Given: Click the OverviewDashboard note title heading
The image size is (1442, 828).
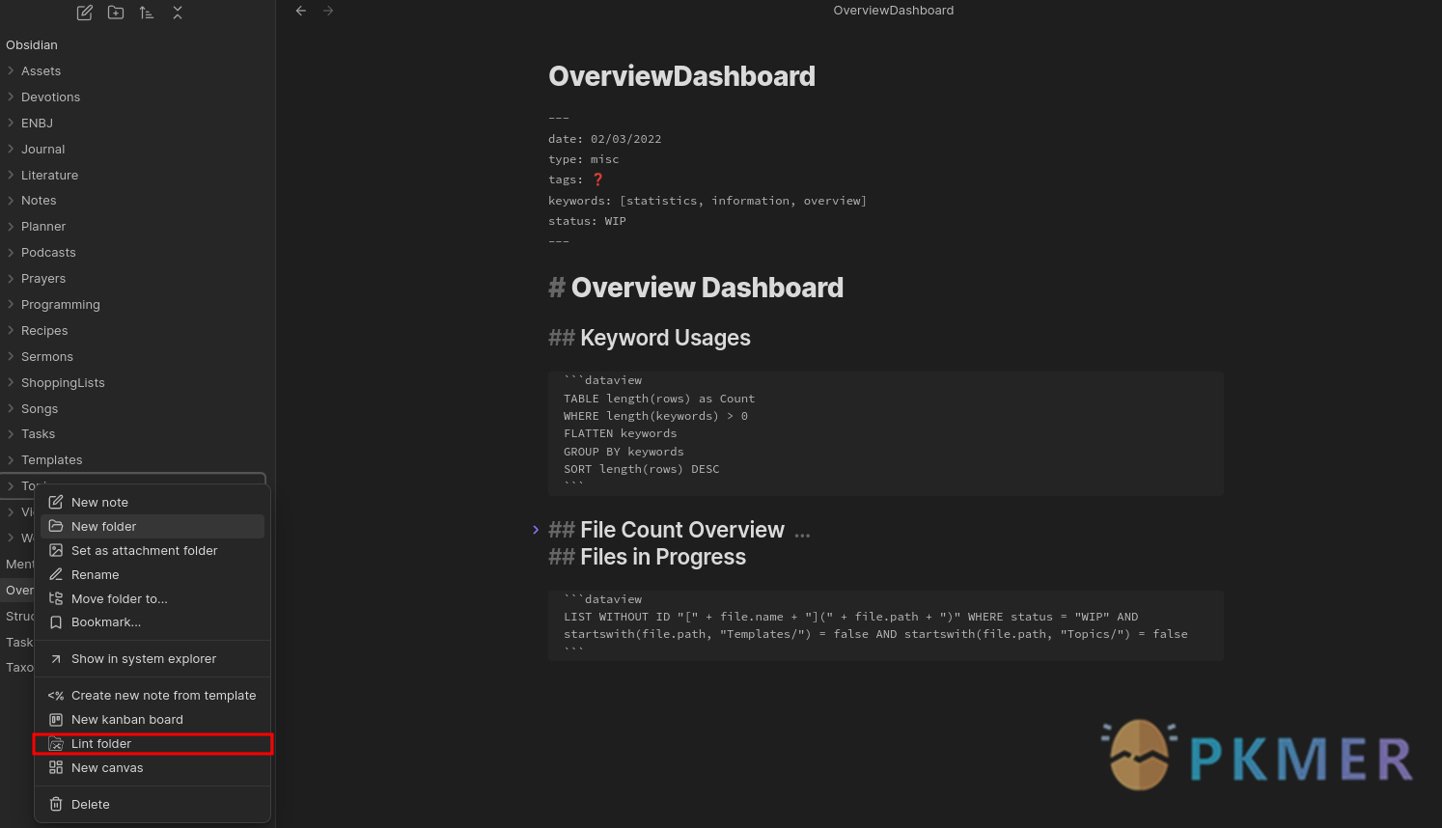Looking at the screenshot, I should (681, 76).
